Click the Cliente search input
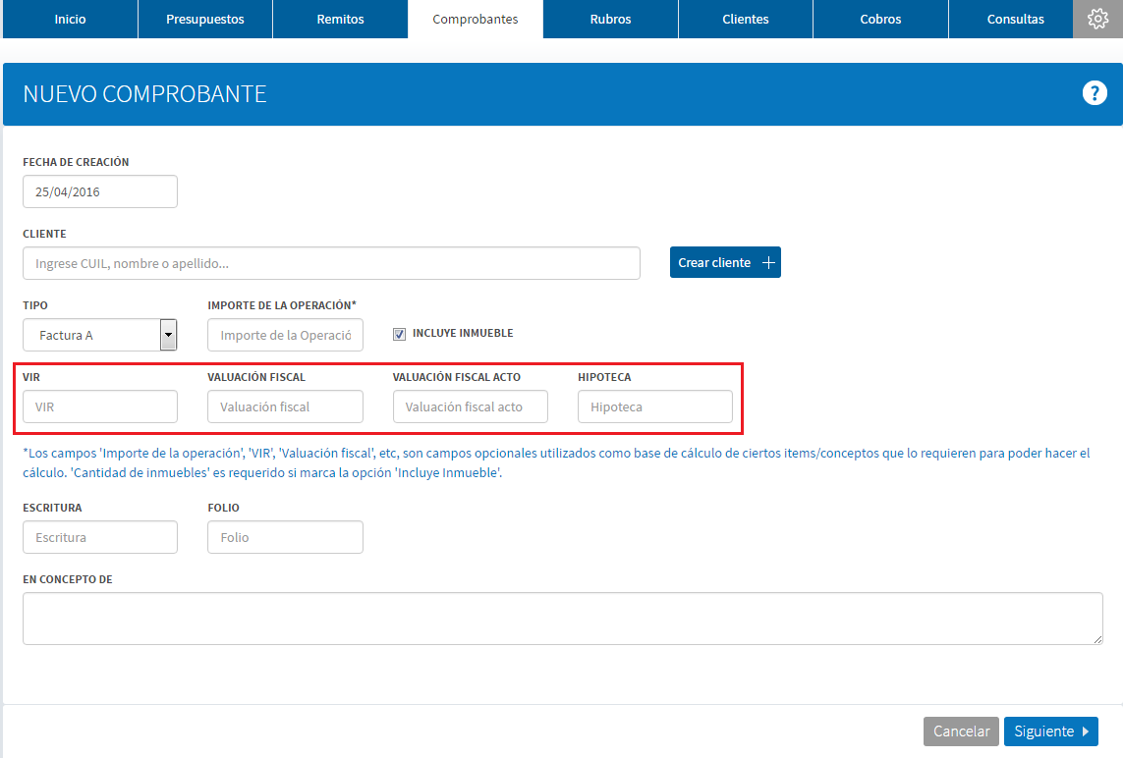The image size is (1123, 758). [x=332, y=263]
